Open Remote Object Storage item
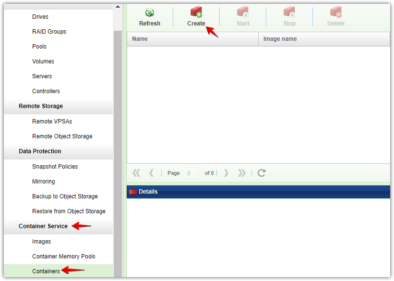This screenshot has width=394, height=281. point(62,136)
